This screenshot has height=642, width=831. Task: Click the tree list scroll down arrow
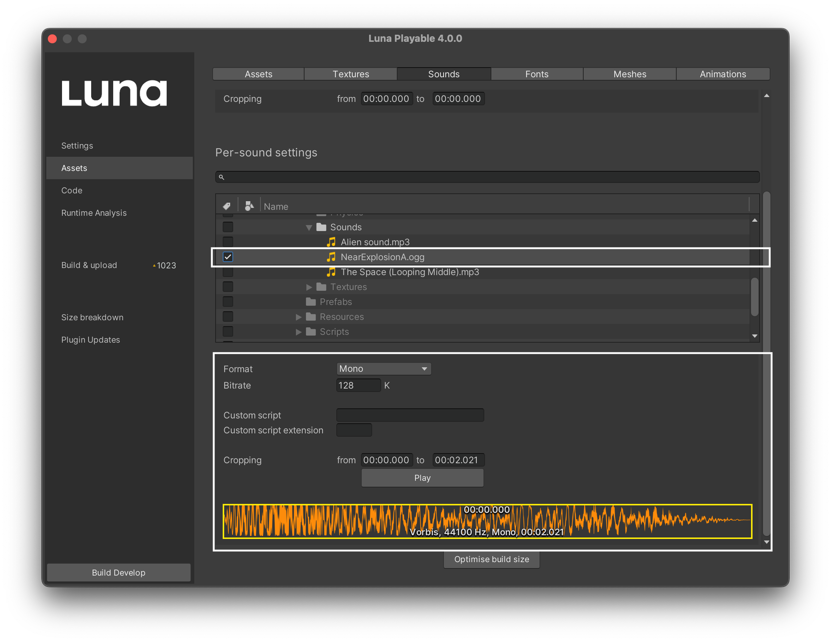pyautogui.click(x=754, y=336)
